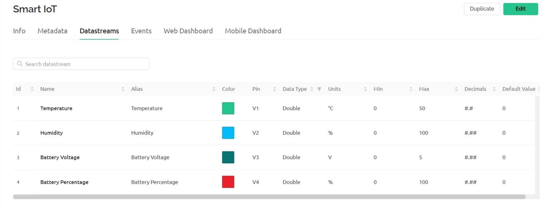Viewport: 550px width, 213px height.
Task: Click the blue Humidity color swatch
Action: (228, 133)
